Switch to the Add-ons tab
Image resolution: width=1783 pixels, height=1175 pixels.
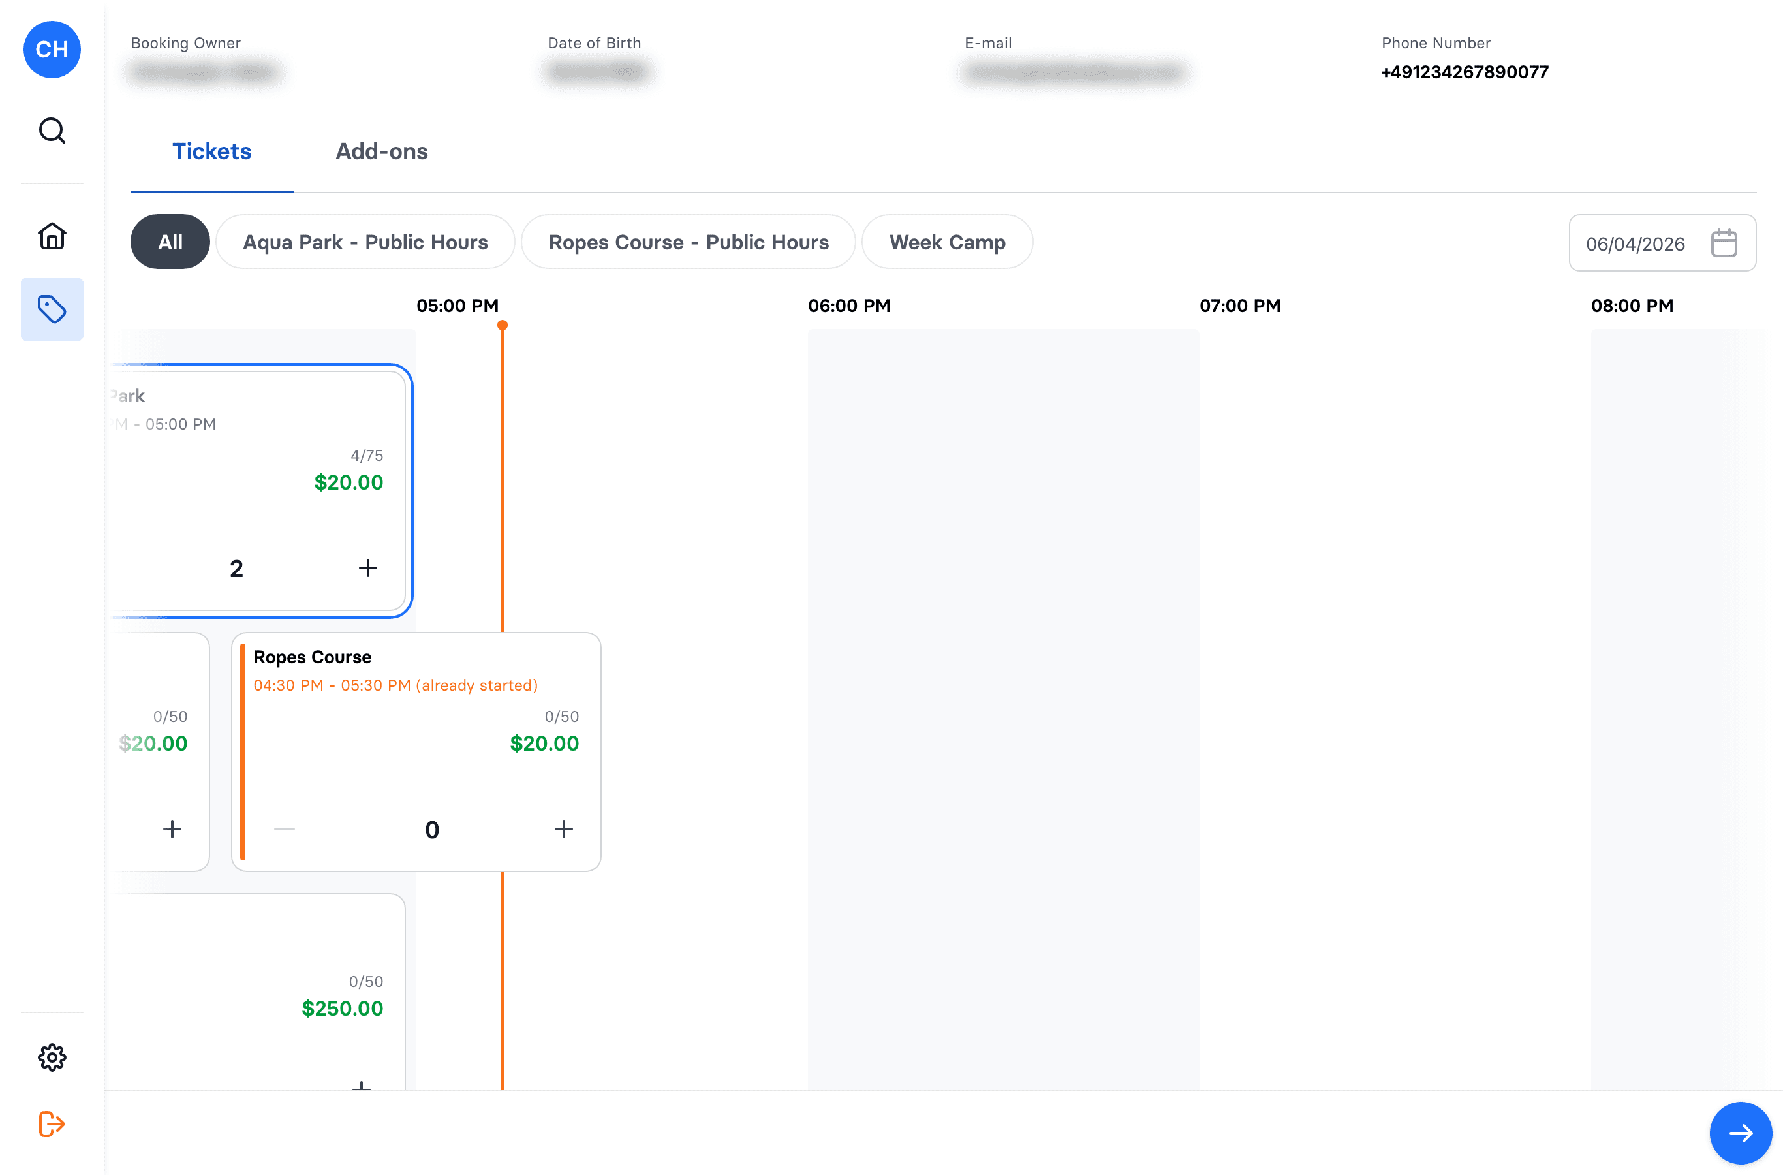tap(381, 151)
